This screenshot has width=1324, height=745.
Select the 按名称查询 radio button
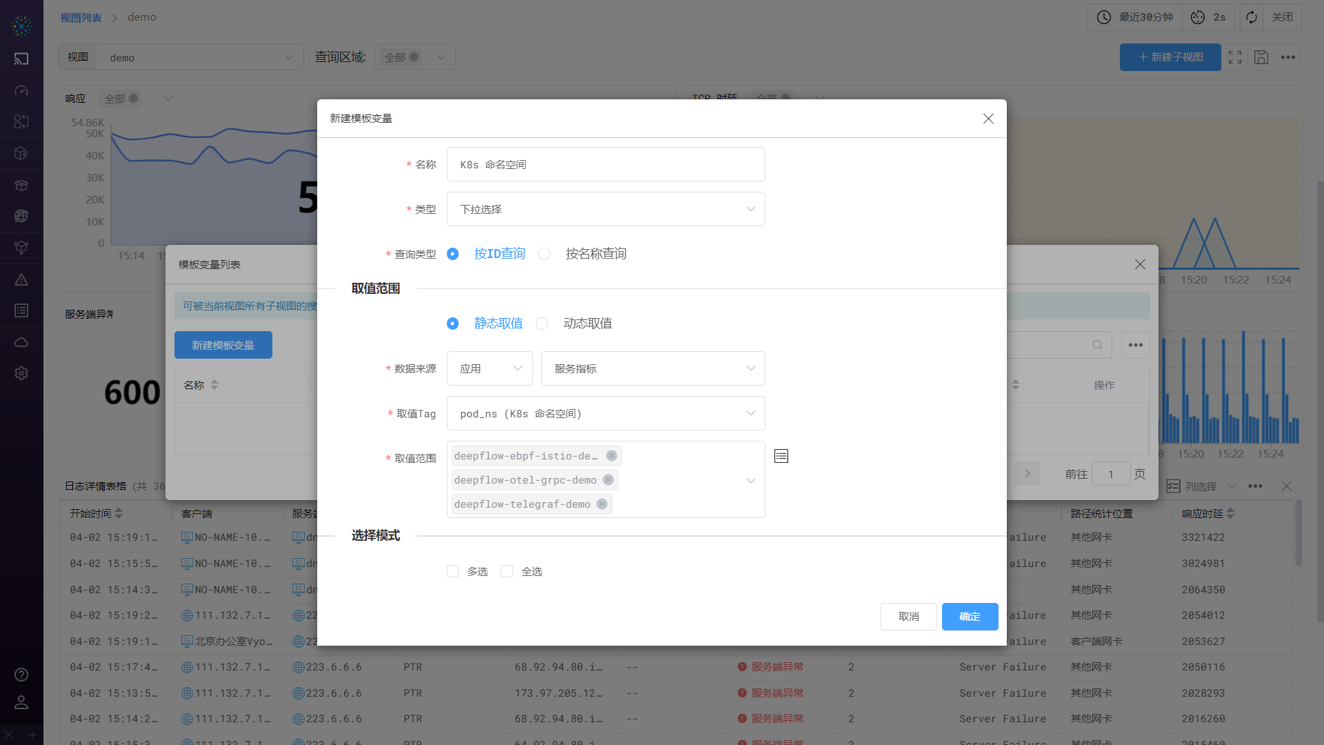[x=544, y=254]
